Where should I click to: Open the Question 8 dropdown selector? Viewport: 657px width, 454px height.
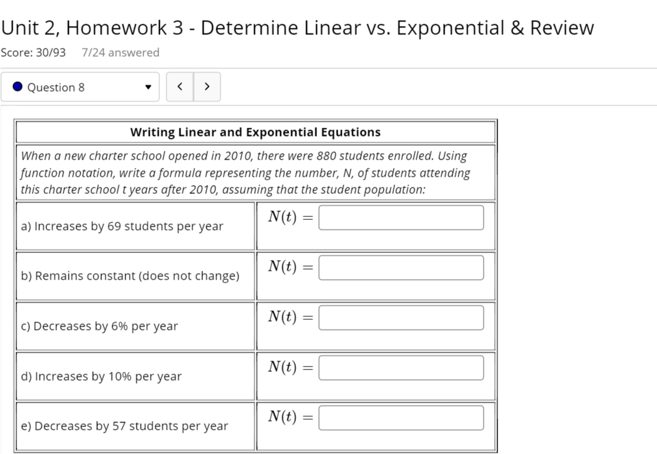pos(80,87)
